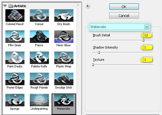Choose the Cutout filter thumbnail
This screenshot has width=162, height=115.
(39, 15)
